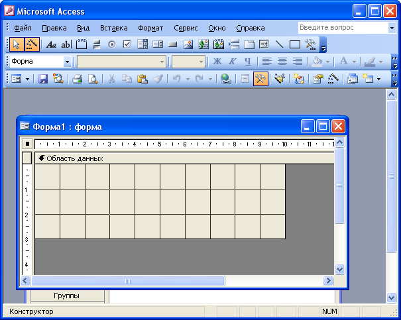Open the Файл menu

[x=23, y=28]
